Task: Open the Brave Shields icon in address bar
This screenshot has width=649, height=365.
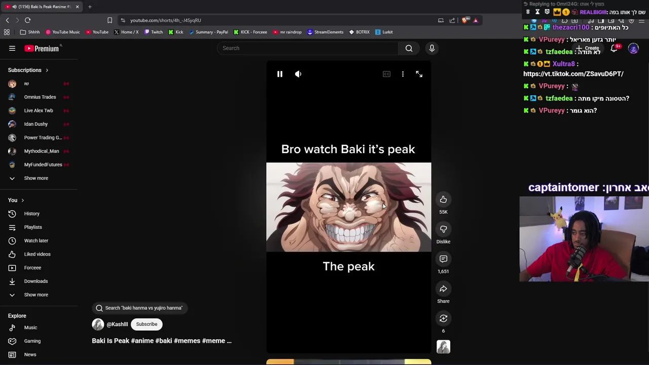Action: (x=464, y=20)
